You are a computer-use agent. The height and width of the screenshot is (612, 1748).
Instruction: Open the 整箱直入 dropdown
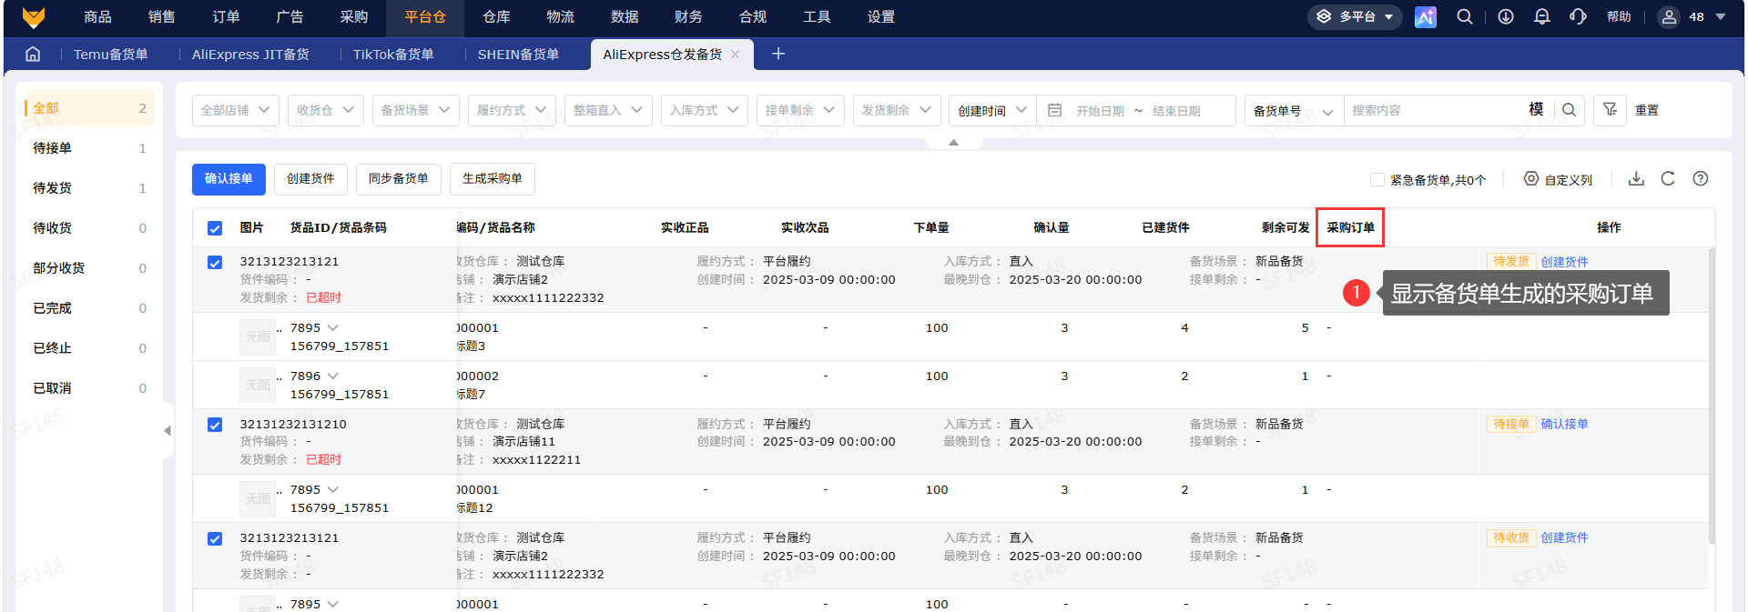pyautogui.click(x=608, y=110)
